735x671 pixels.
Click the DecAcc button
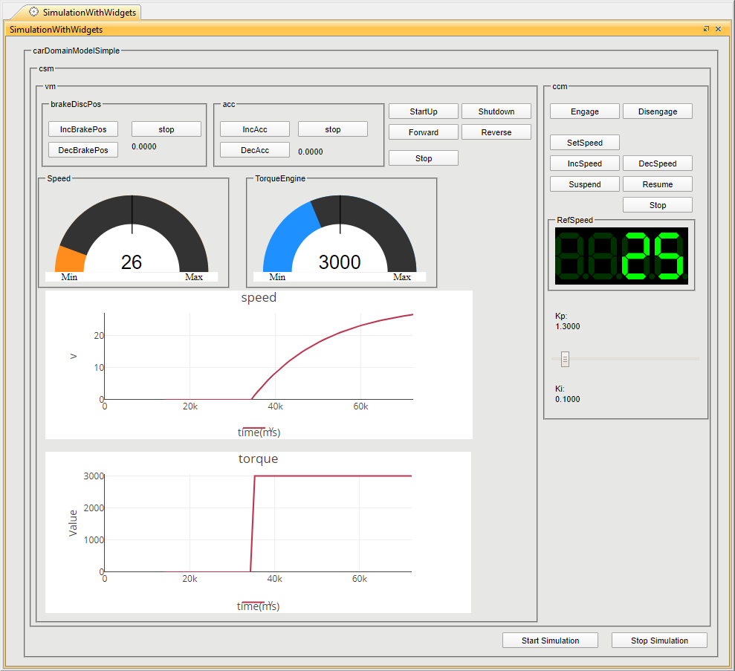[x=255, y=150]
